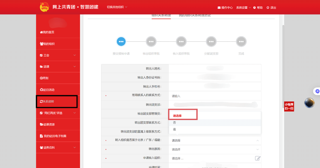Click the 网上共青团·智慧团建 title
The height and width of the screenshot is (168, 320).
75,7
